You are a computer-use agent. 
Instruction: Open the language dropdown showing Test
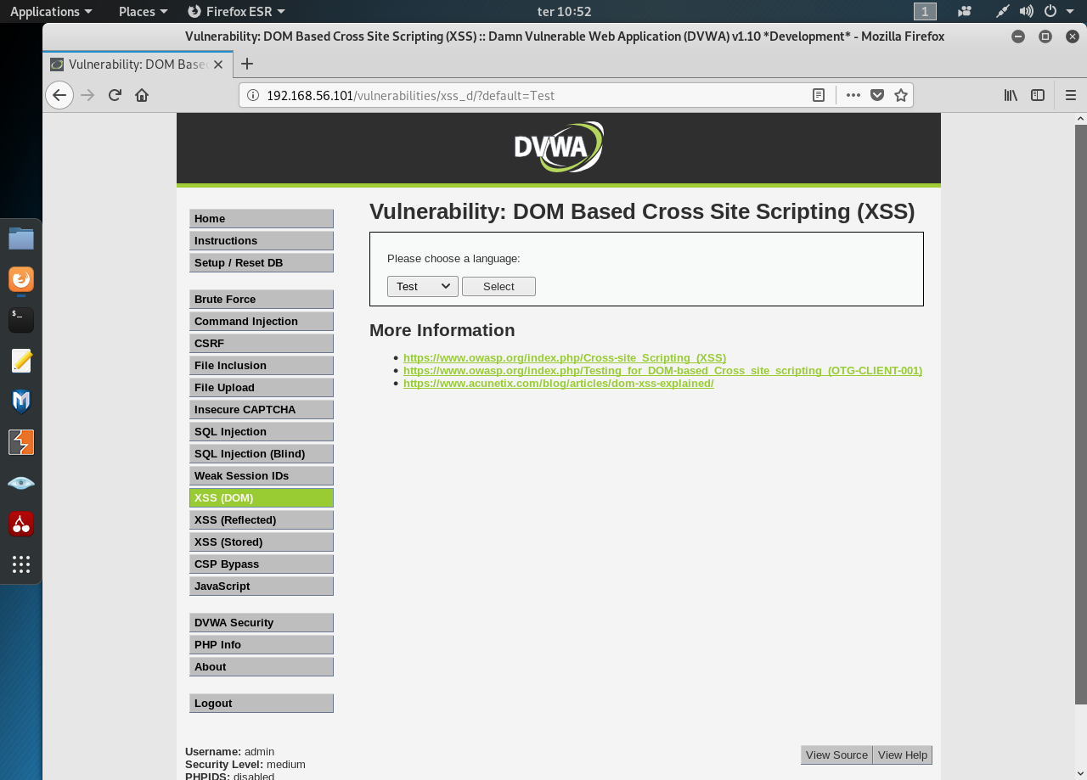(x=423, y=287)
